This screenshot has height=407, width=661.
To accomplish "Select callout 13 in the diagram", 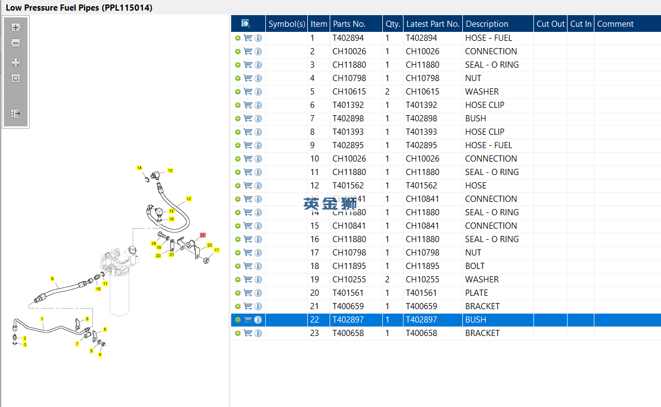I will (x=170, y=171).
